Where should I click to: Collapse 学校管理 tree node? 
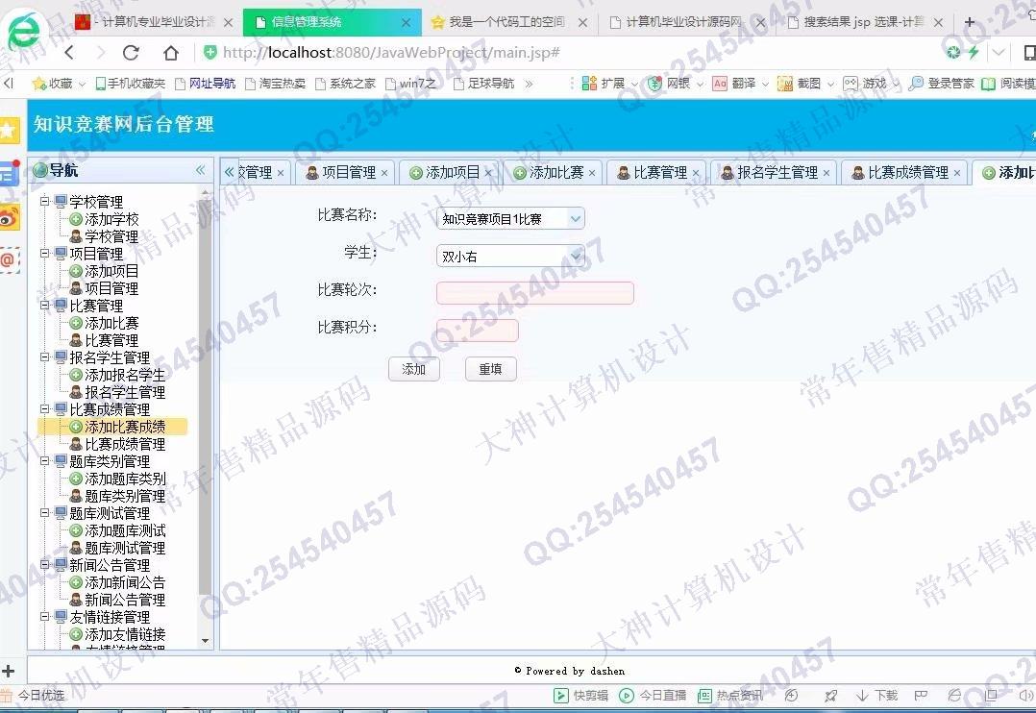(45, 201)
